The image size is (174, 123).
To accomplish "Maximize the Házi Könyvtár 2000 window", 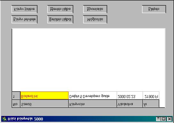I will tap(163, 119).
